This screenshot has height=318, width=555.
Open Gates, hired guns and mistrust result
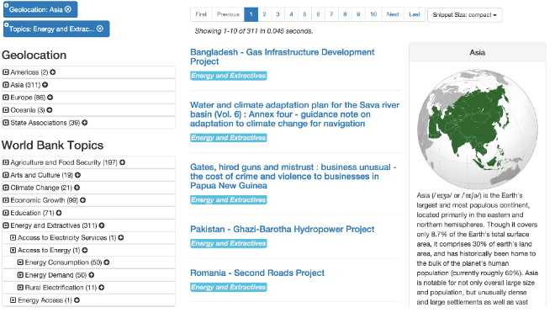(x=293, y=177)
